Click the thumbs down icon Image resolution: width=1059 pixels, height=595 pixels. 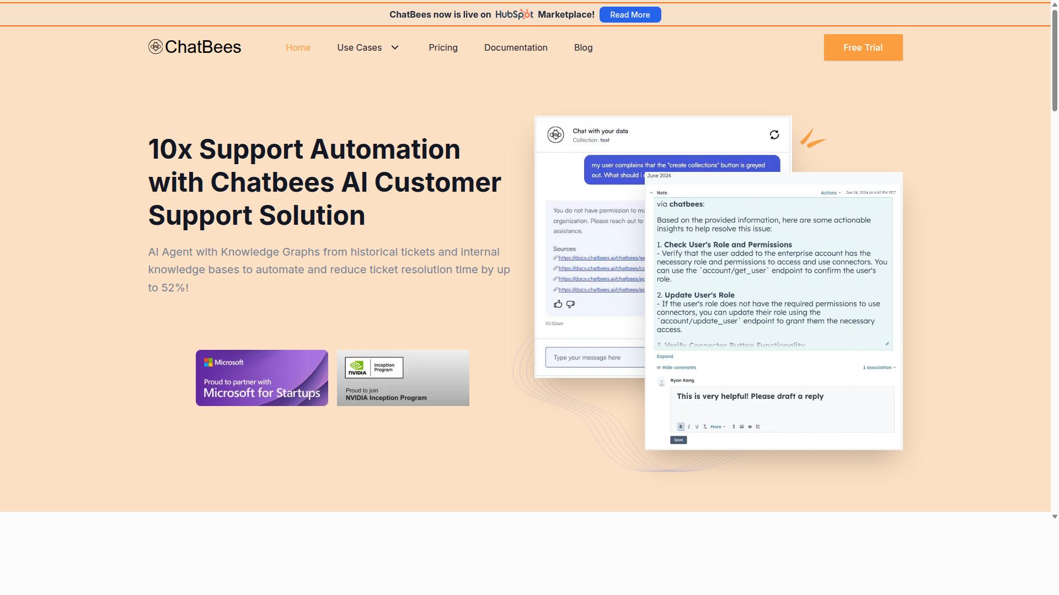click(x=571, y=304)
